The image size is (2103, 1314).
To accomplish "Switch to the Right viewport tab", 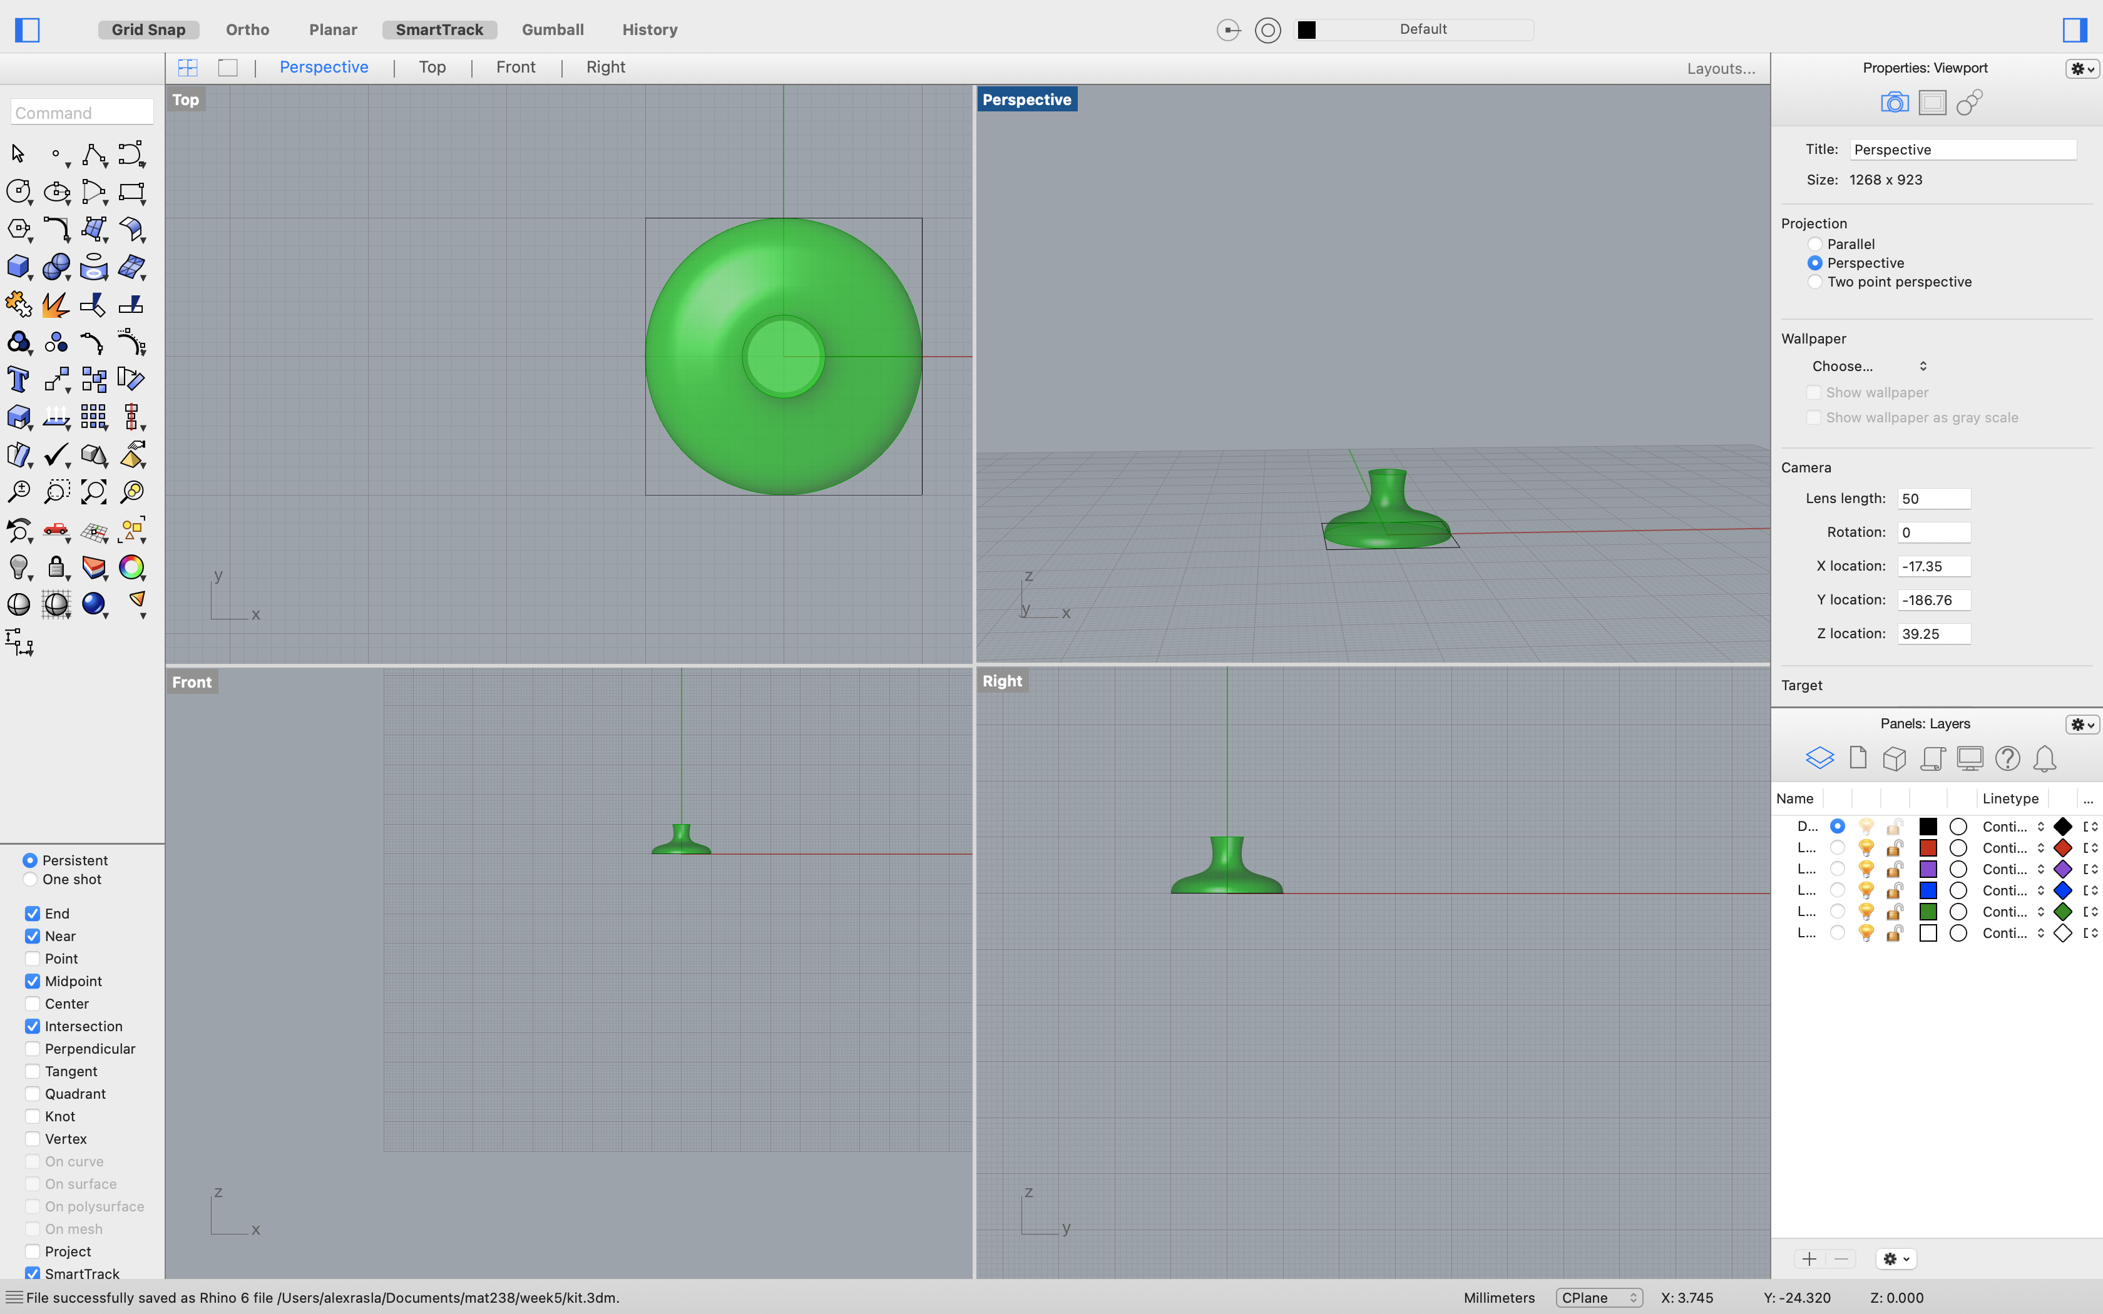I will pos(605,68).
